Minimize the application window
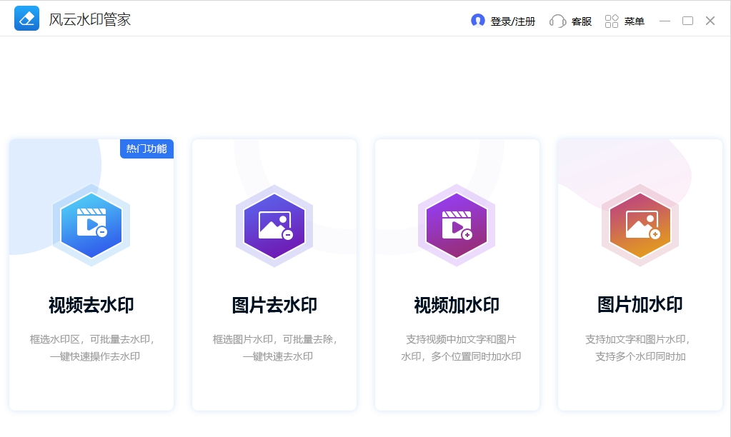Image resolution: width=731 pixels, height=437 pixels. pos(664,21)
